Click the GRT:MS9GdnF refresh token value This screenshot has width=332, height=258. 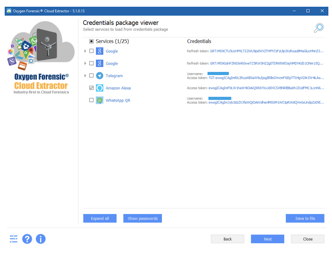tap(267, 63)
